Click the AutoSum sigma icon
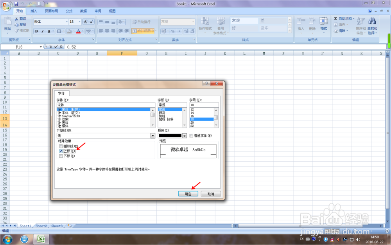 point(335,19)
